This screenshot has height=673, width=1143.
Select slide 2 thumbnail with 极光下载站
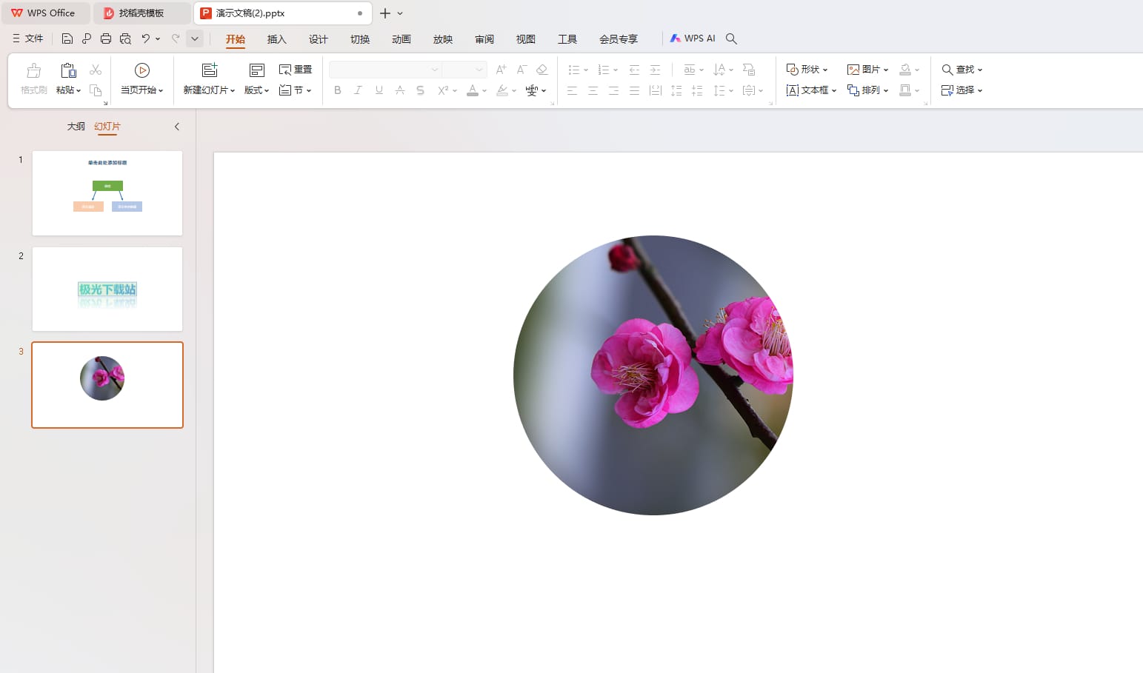pos(107,289)
